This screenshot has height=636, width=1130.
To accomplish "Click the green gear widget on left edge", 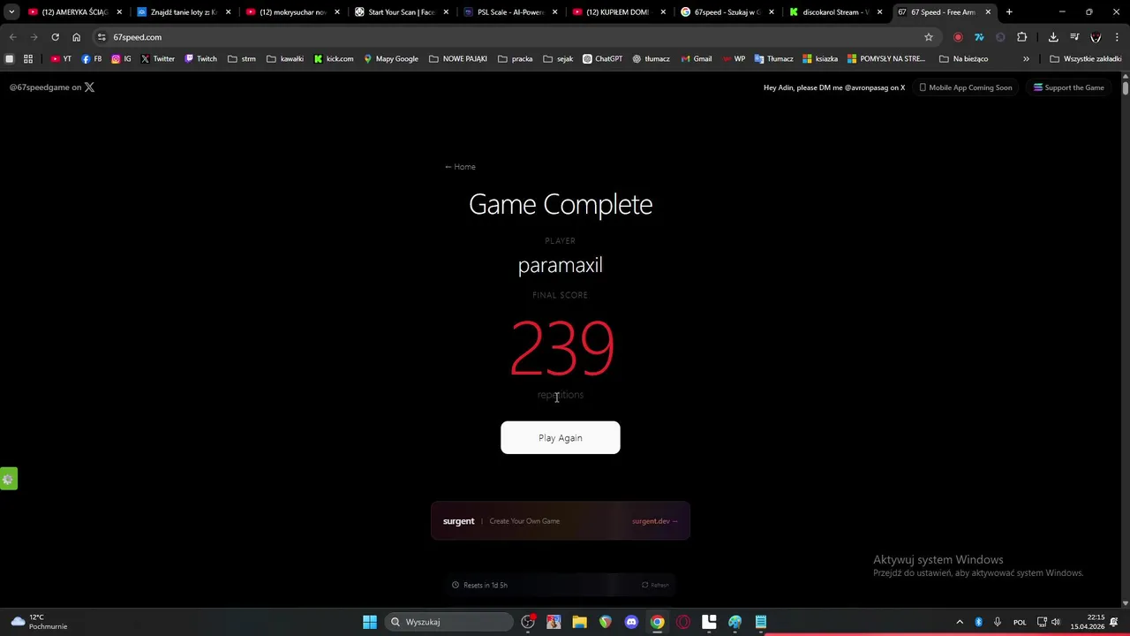I will click(x=8, y=479).
